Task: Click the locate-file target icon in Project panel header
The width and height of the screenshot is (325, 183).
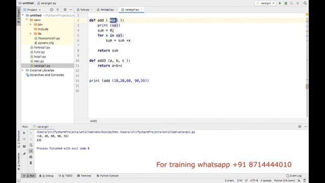Action: pos(52,10)
